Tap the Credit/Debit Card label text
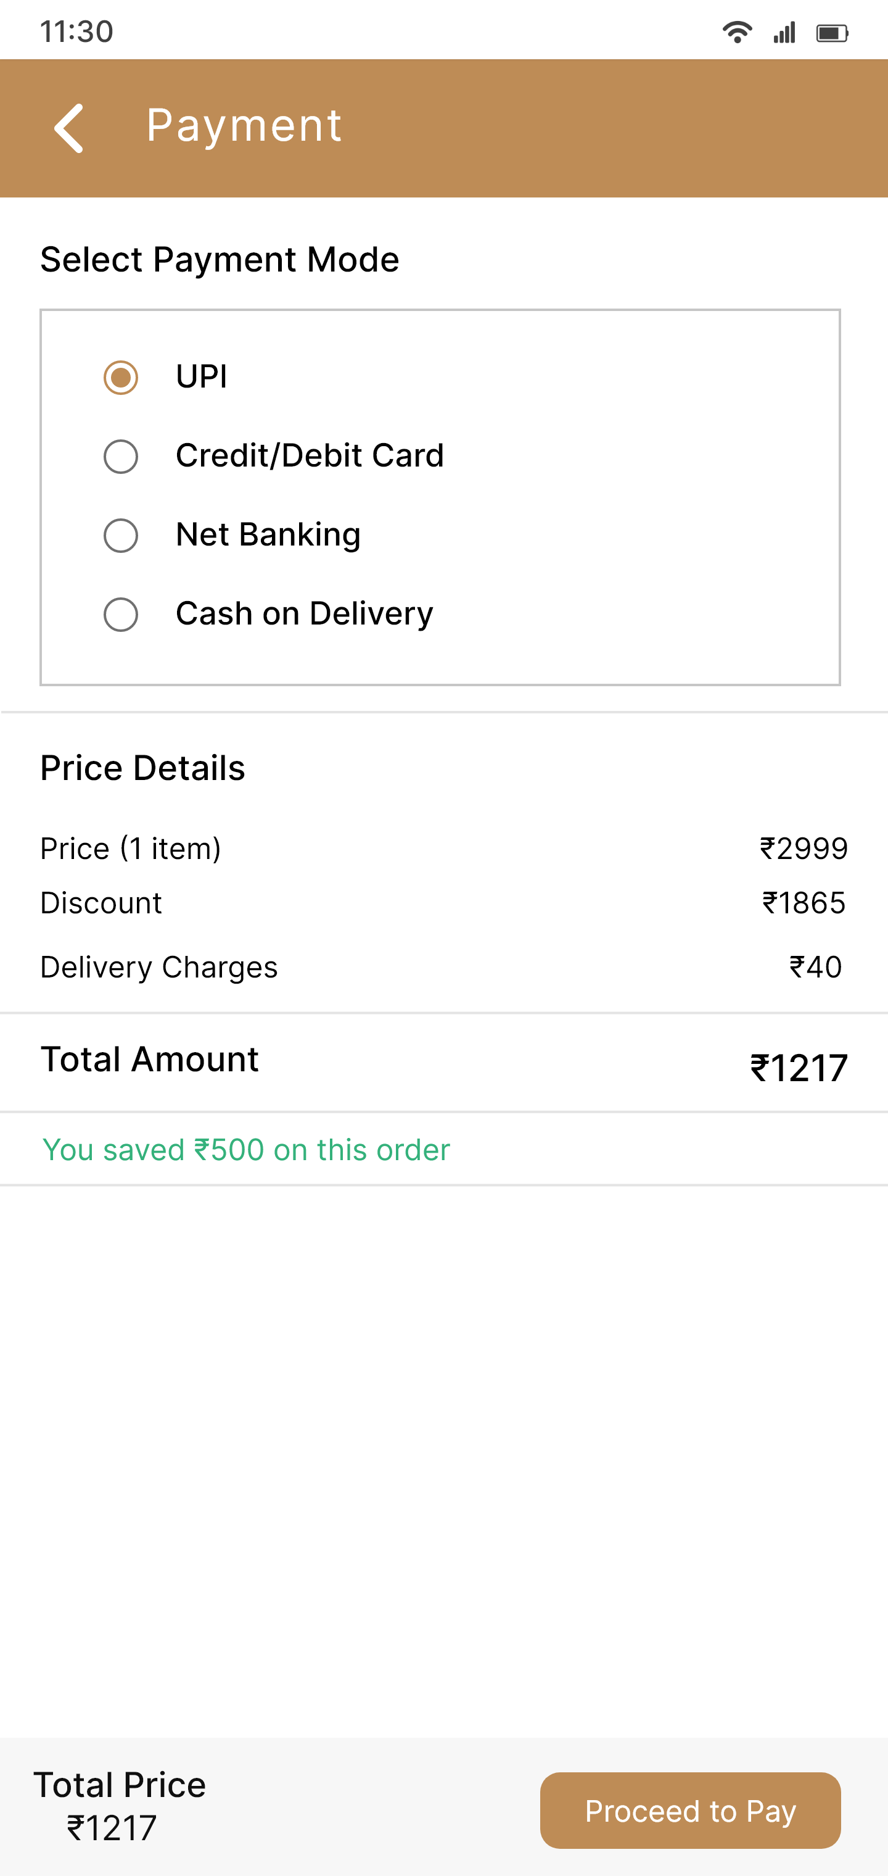The height and width of the screenshot is (1876, 888). [x=310, y=456]
